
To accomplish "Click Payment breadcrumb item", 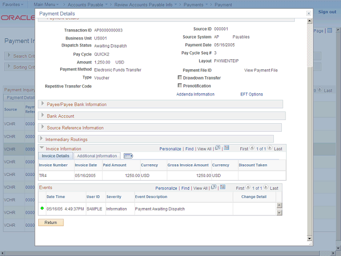I will pos(223,5).
